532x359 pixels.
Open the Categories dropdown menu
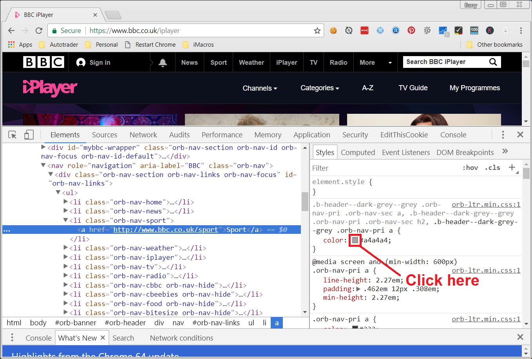tap(320, 88)
